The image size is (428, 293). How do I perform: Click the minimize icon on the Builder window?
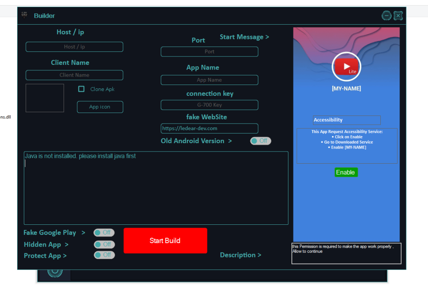[x=386, y=15]
